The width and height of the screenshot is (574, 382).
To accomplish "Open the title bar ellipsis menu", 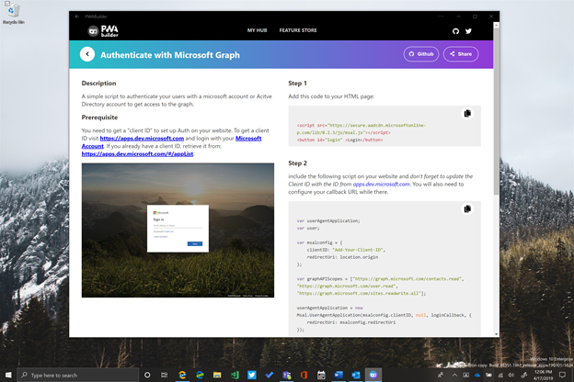I will 441,17.
